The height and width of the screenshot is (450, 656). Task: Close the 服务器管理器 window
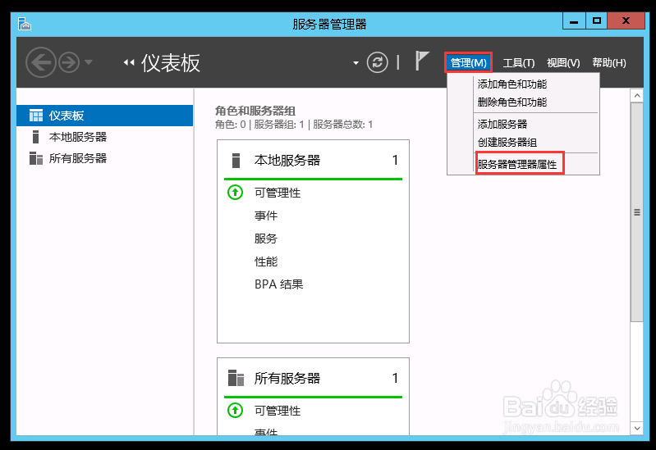(x=626, y=20)
